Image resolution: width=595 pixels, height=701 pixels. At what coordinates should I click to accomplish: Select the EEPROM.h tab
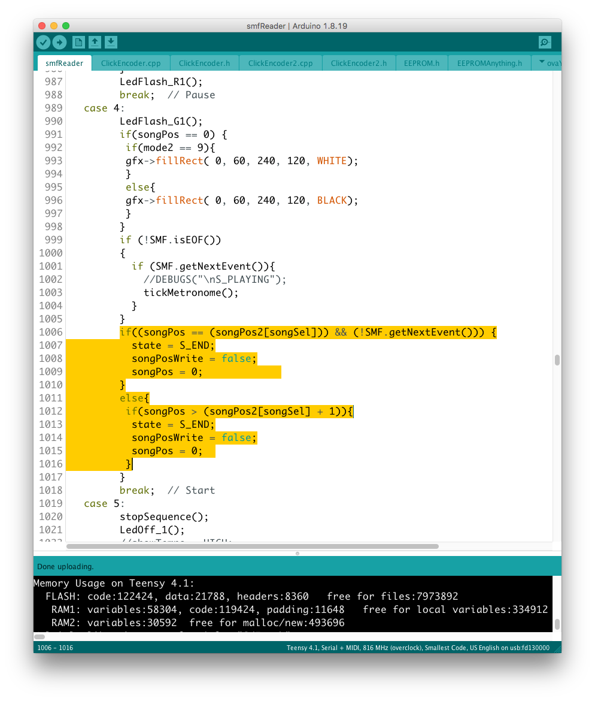[x=421, y=63]
